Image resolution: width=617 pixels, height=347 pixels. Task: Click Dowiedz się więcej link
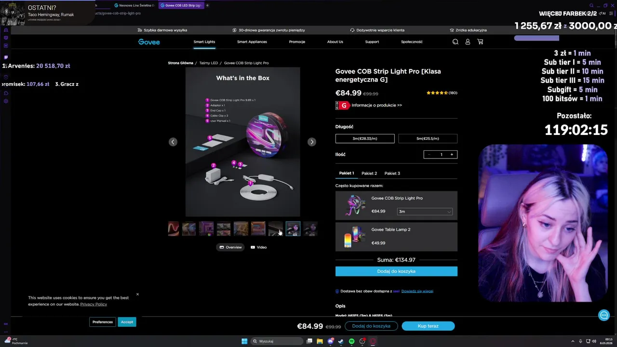coord(417,291)
